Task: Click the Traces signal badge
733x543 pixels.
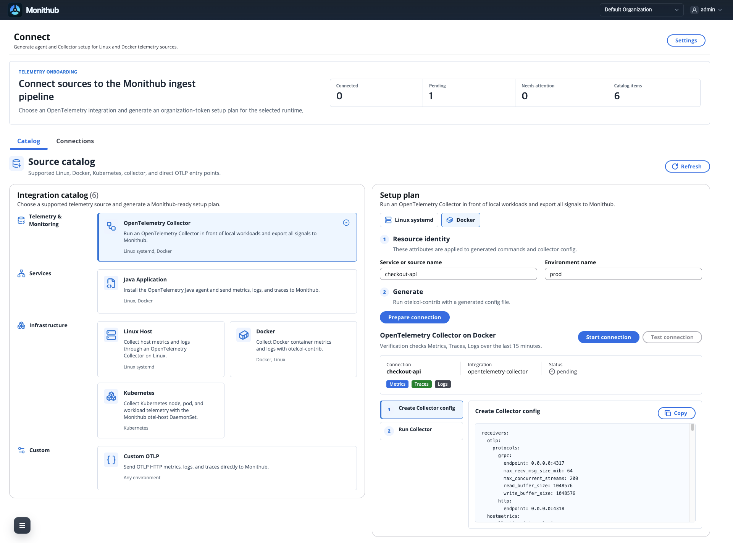Action: 421,384
